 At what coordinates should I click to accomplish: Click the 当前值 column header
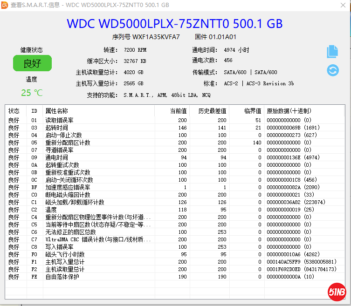tap(178, 111)
